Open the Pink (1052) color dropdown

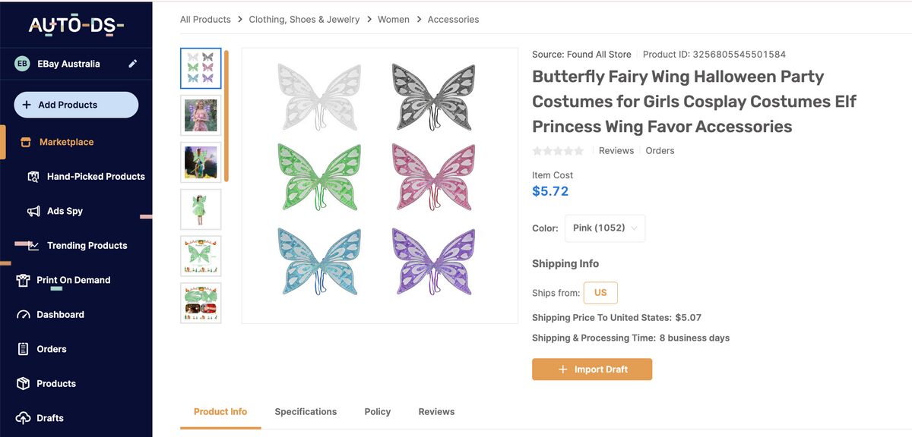[x=605, y=228]
